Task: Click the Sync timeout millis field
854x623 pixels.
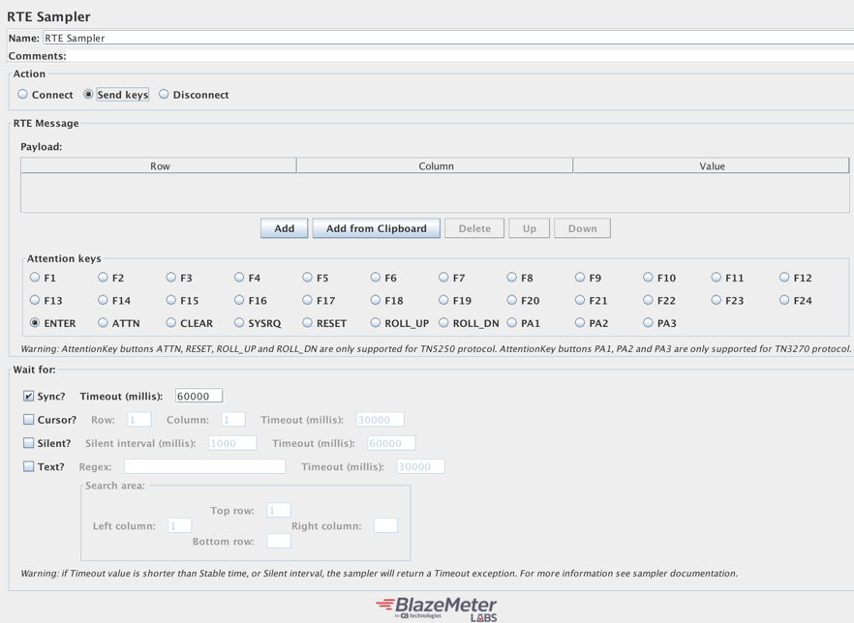Action: (198, 396)
